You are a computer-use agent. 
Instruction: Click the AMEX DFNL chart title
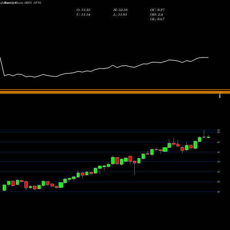point(33,3)
